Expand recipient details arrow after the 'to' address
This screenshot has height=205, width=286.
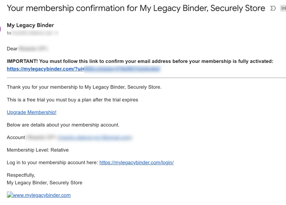click(57, 33)
